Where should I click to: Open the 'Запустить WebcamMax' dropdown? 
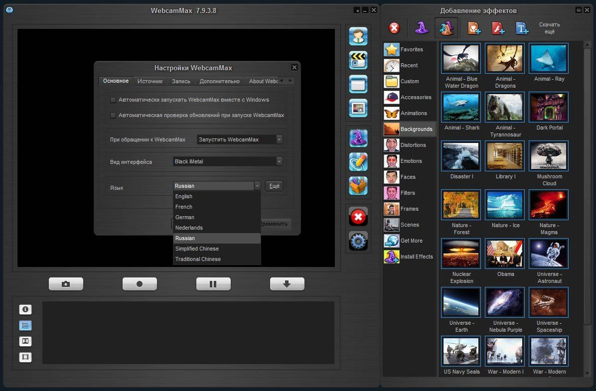pos(240,139)
